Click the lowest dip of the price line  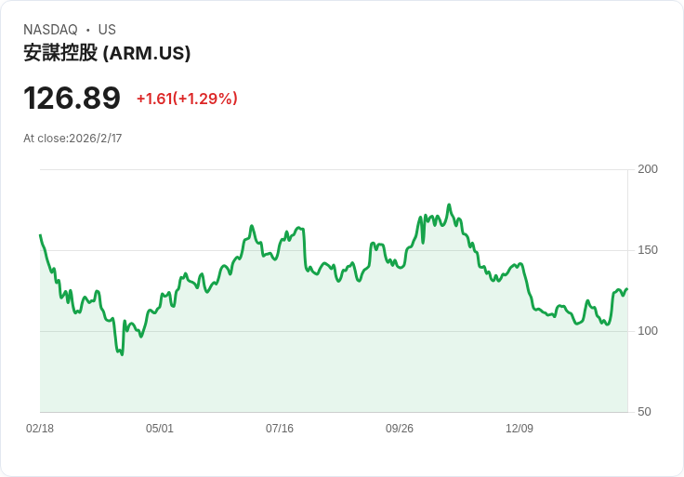click(x=122, y=354)
